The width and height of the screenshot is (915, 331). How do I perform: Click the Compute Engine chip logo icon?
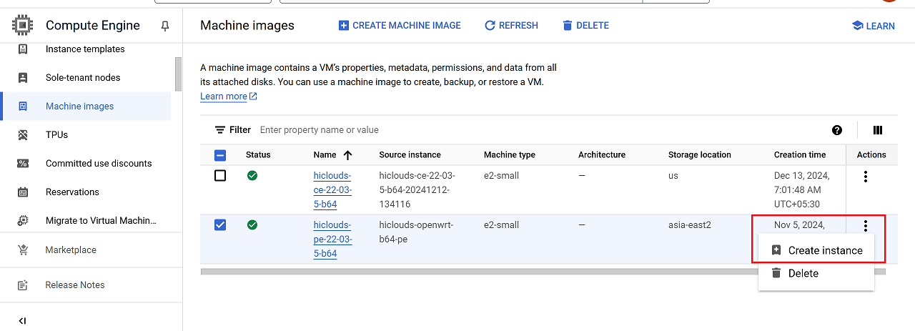(x=23, y=26)
